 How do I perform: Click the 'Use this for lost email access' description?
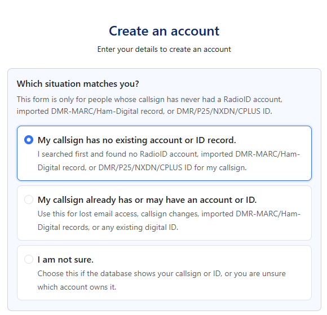click(x=169, y=220)
